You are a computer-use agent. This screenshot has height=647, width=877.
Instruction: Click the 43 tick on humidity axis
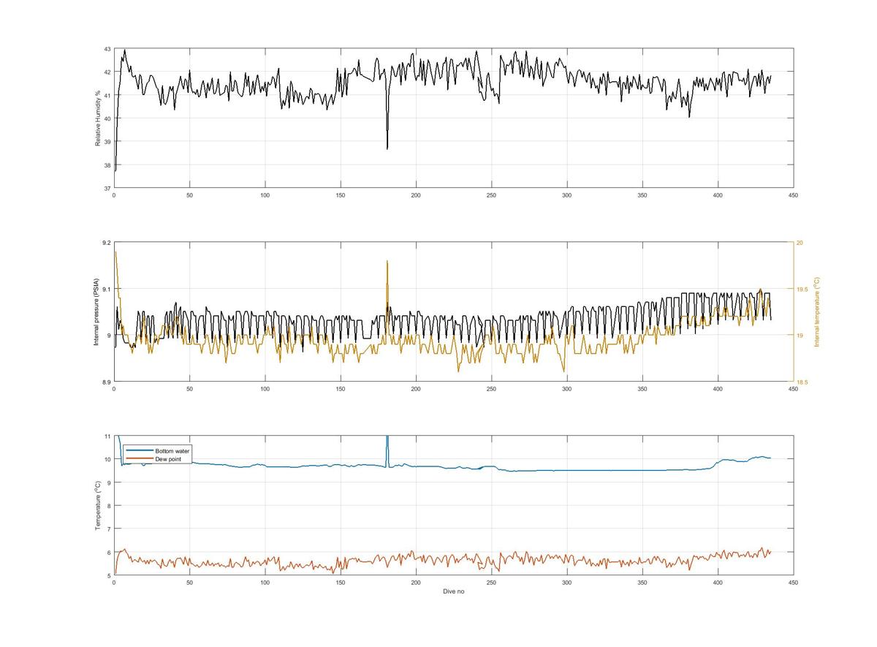[107, 49]
